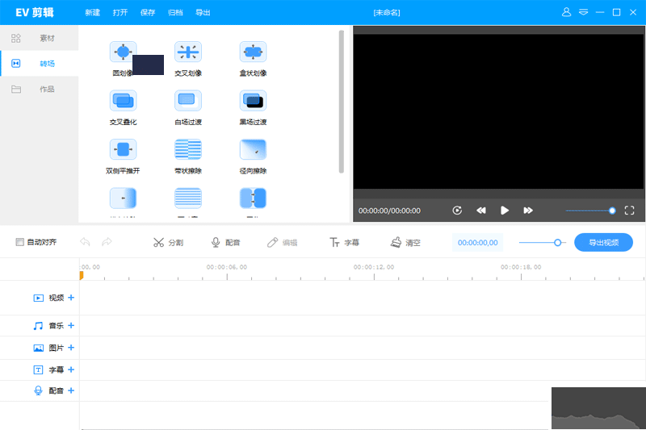Click the 分割 scissors tool
This screenshot has width=646, height=430.
click(168, 242)
